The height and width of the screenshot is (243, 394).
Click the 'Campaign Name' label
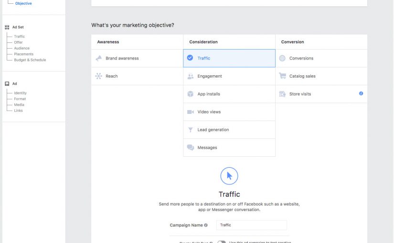(186, 225)
